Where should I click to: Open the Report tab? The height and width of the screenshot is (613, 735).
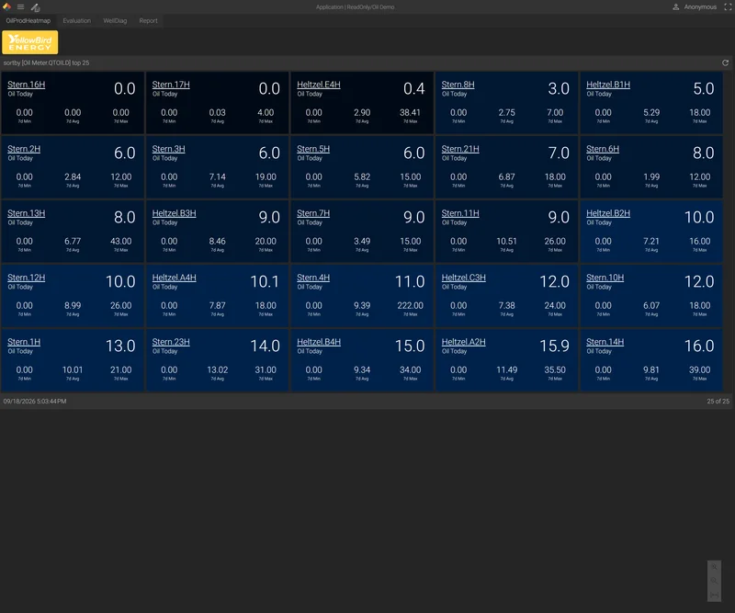(x=148, y=20)
